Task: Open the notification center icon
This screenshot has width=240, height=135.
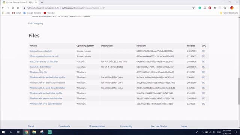Action: [x=235, y=132]
